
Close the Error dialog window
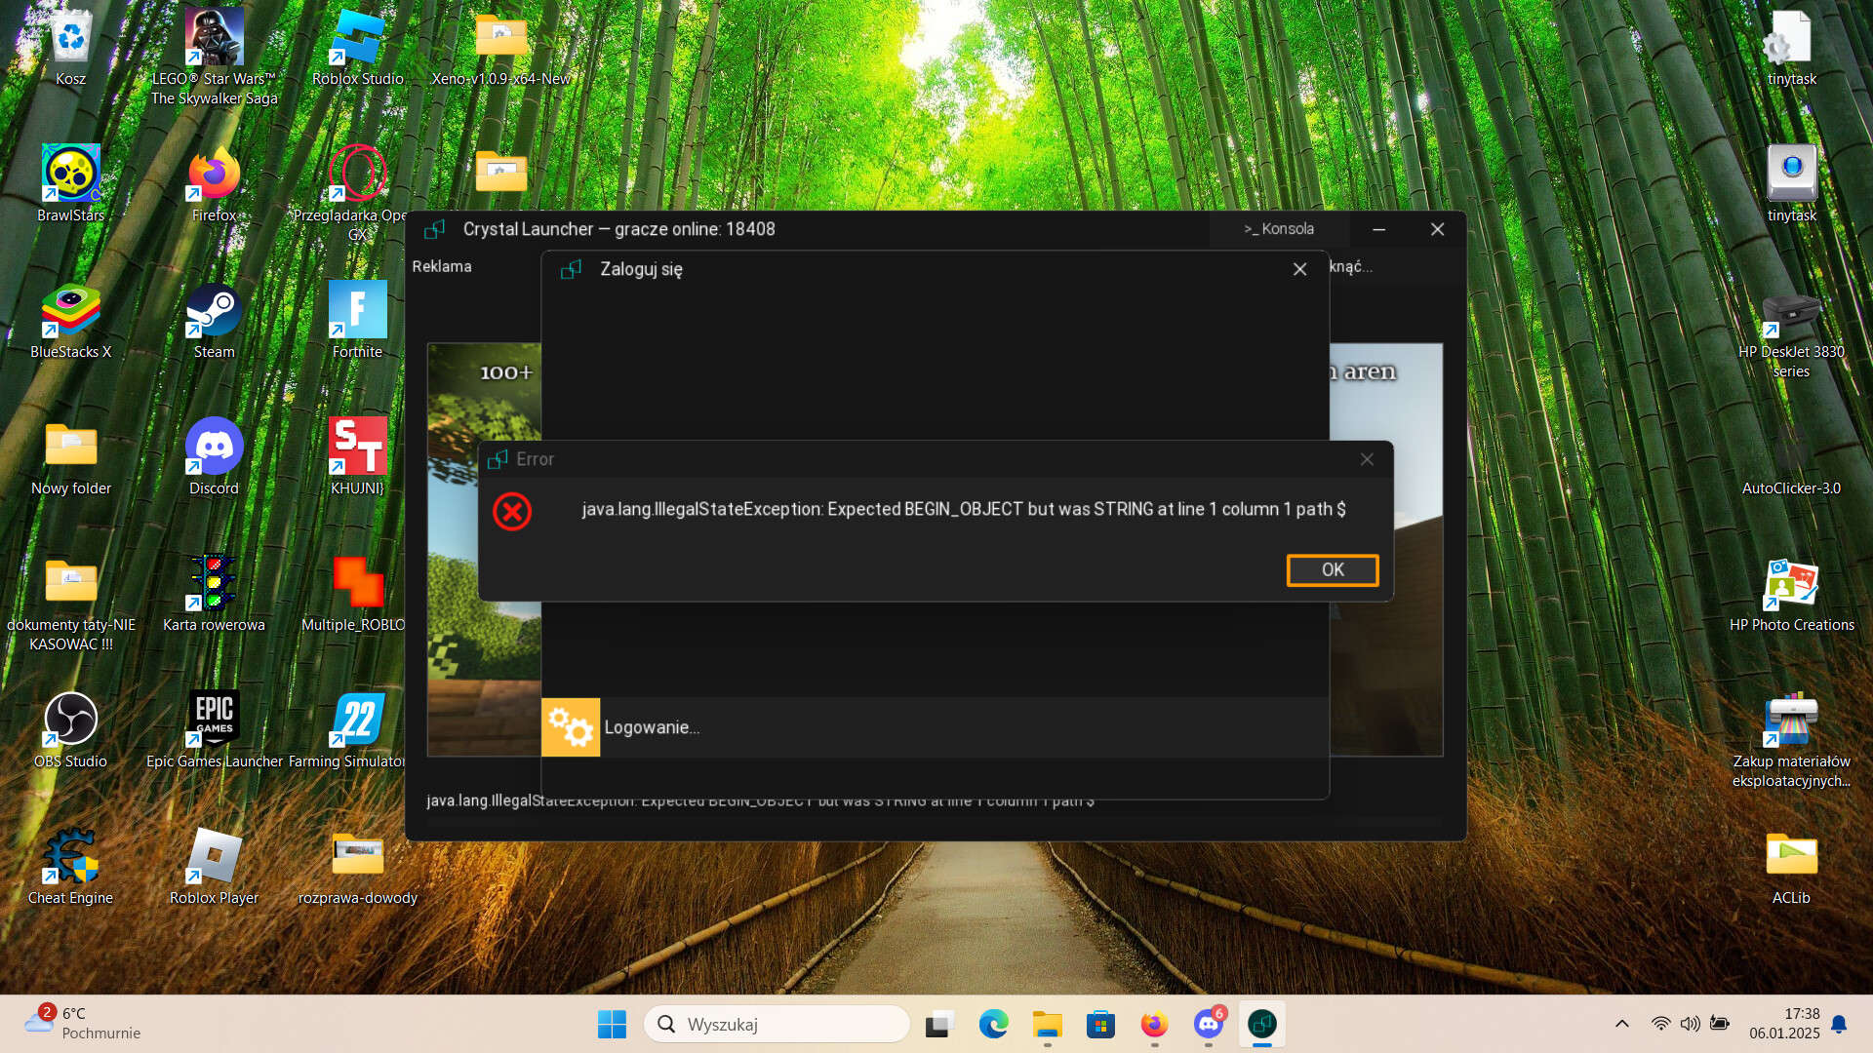(x=1367, y=459)
